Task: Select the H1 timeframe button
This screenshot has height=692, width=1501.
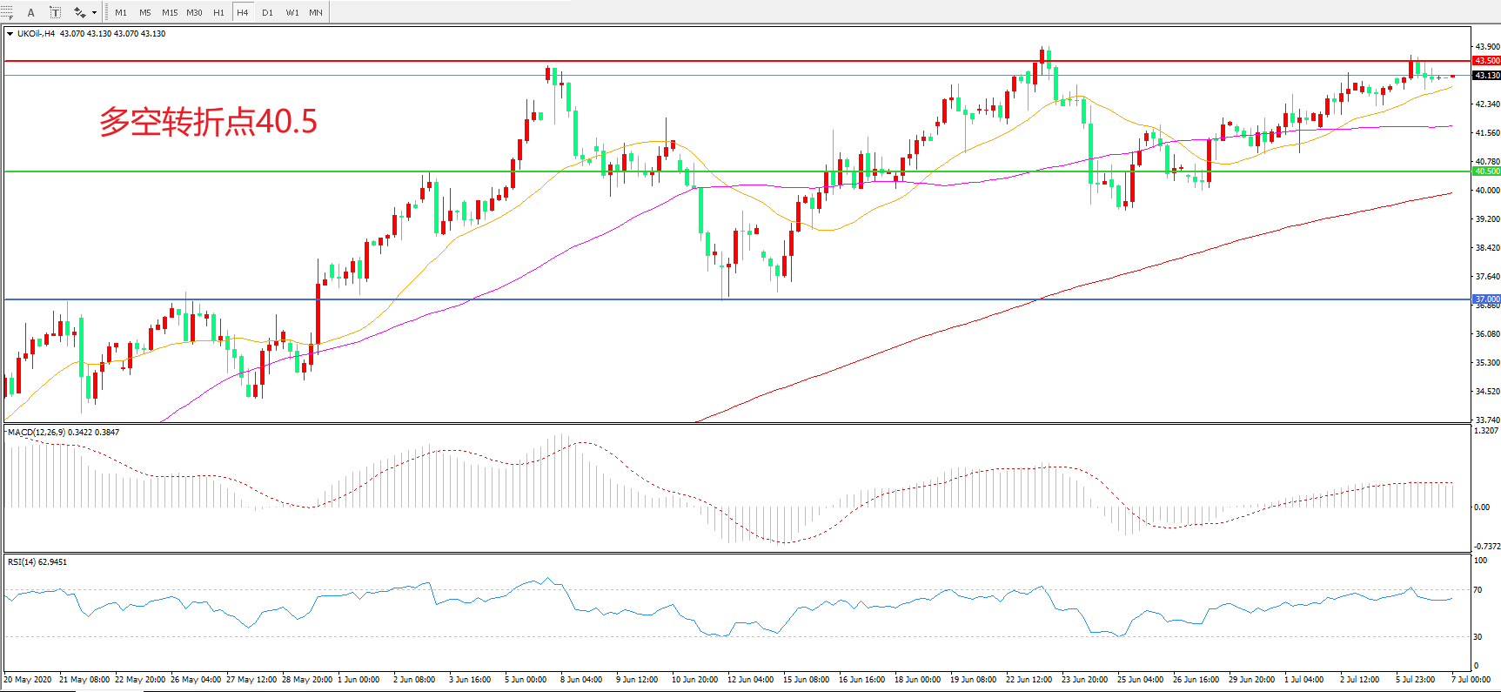Action: (218, 12)
